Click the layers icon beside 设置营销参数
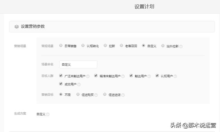The height and width of the screenshot is (132, 220). (16, 27)
